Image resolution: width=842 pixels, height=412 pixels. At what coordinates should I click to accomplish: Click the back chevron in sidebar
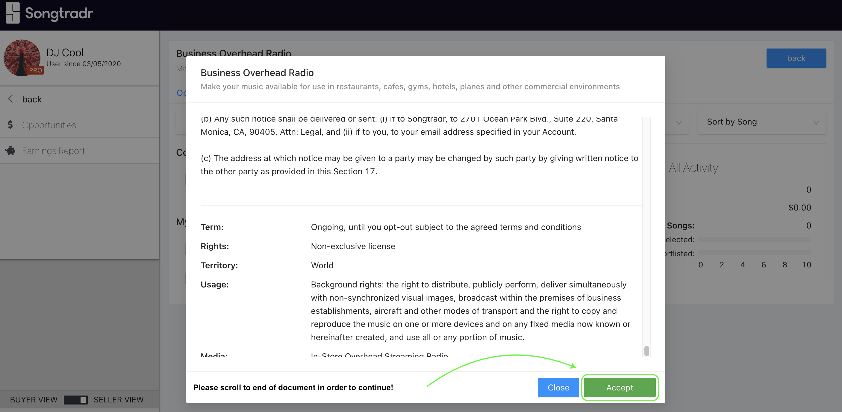click(11, 99)
